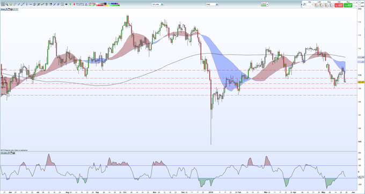Click the red Sell price button
365x194 pixels.
[339, 5]
